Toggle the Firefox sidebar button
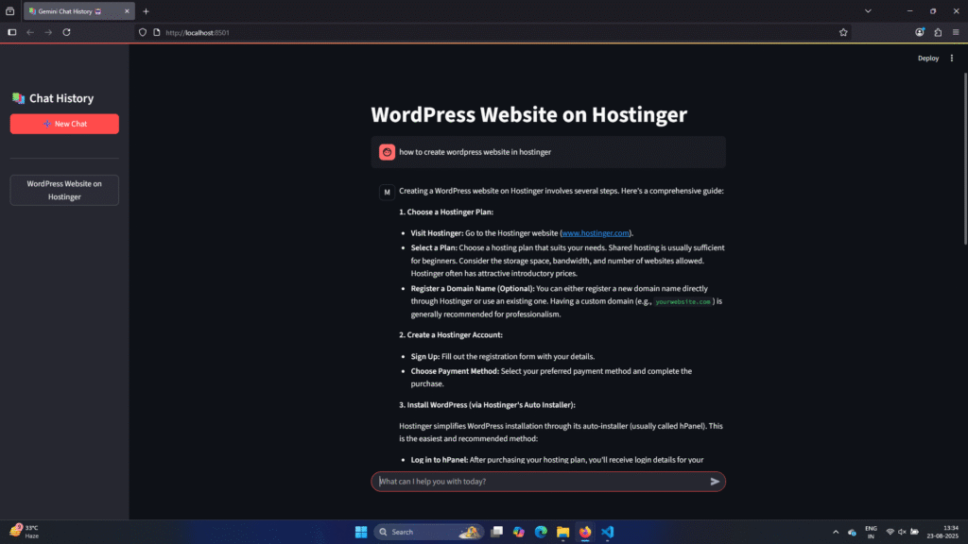Viewport: 968px width, 544px height. pos(11,32)
